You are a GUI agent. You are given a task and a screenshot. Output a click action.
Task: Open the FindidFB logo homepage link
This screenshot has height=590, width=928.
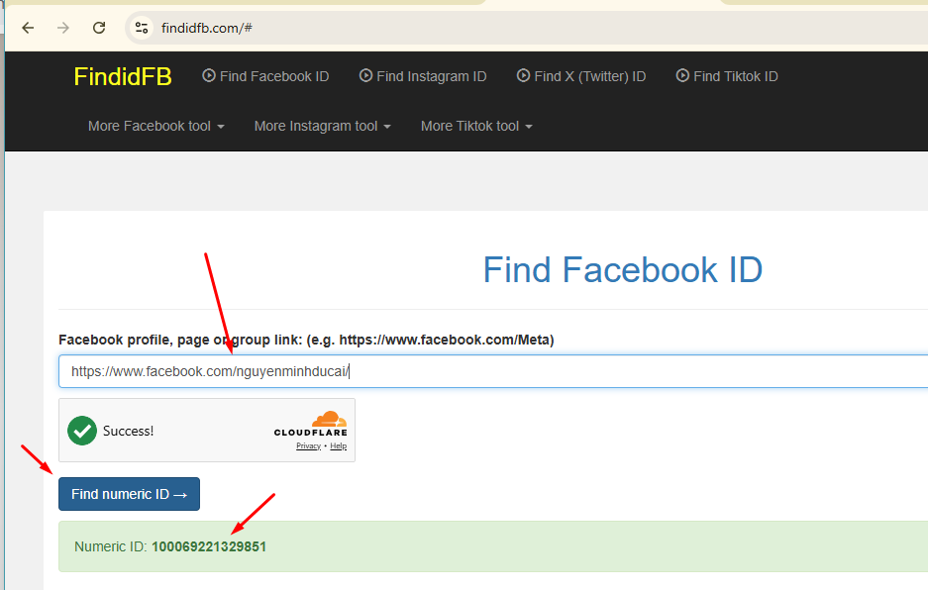tap(123, 77)
